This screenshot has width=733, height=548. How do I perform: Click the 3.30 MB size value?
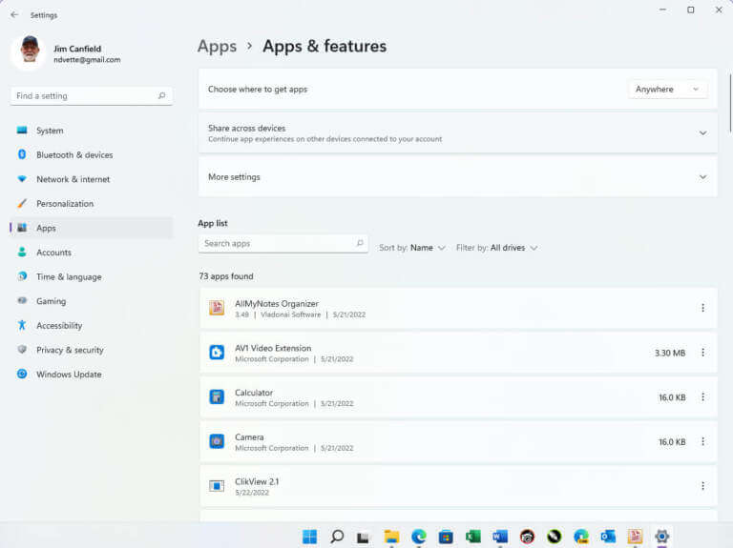pyautogui.click(x=670, y=353)
